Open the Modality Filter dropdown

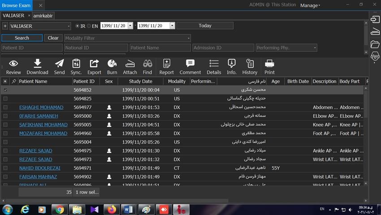(188, 38)
